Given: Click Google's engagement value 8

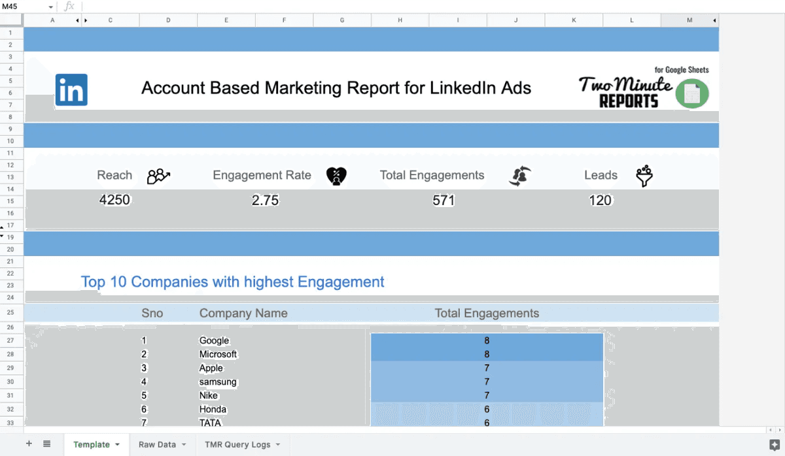Looking at the screenshot, I should (487, 340).
